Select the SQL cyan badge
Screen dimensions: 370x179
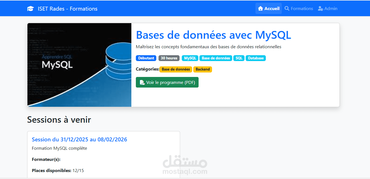(x=239, y=58)
